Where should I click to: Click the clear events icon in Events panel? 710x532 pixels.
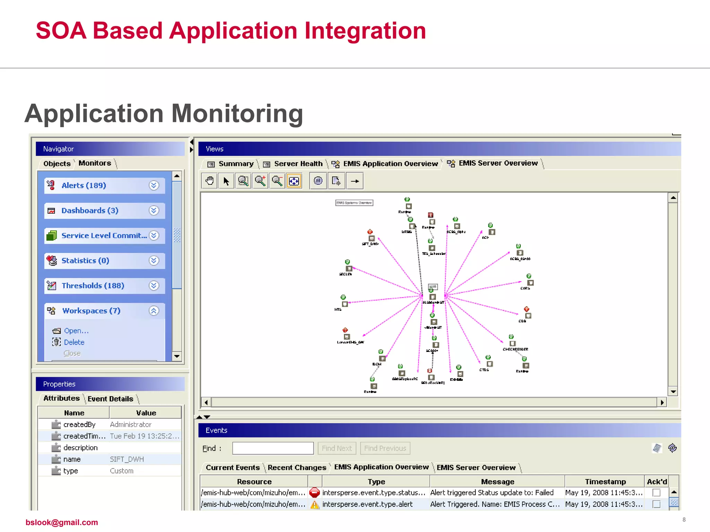(657, 448)
